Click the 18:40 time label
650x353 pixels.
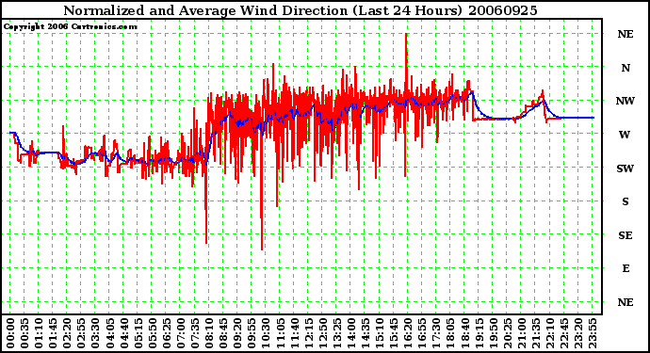click(464, 333)
